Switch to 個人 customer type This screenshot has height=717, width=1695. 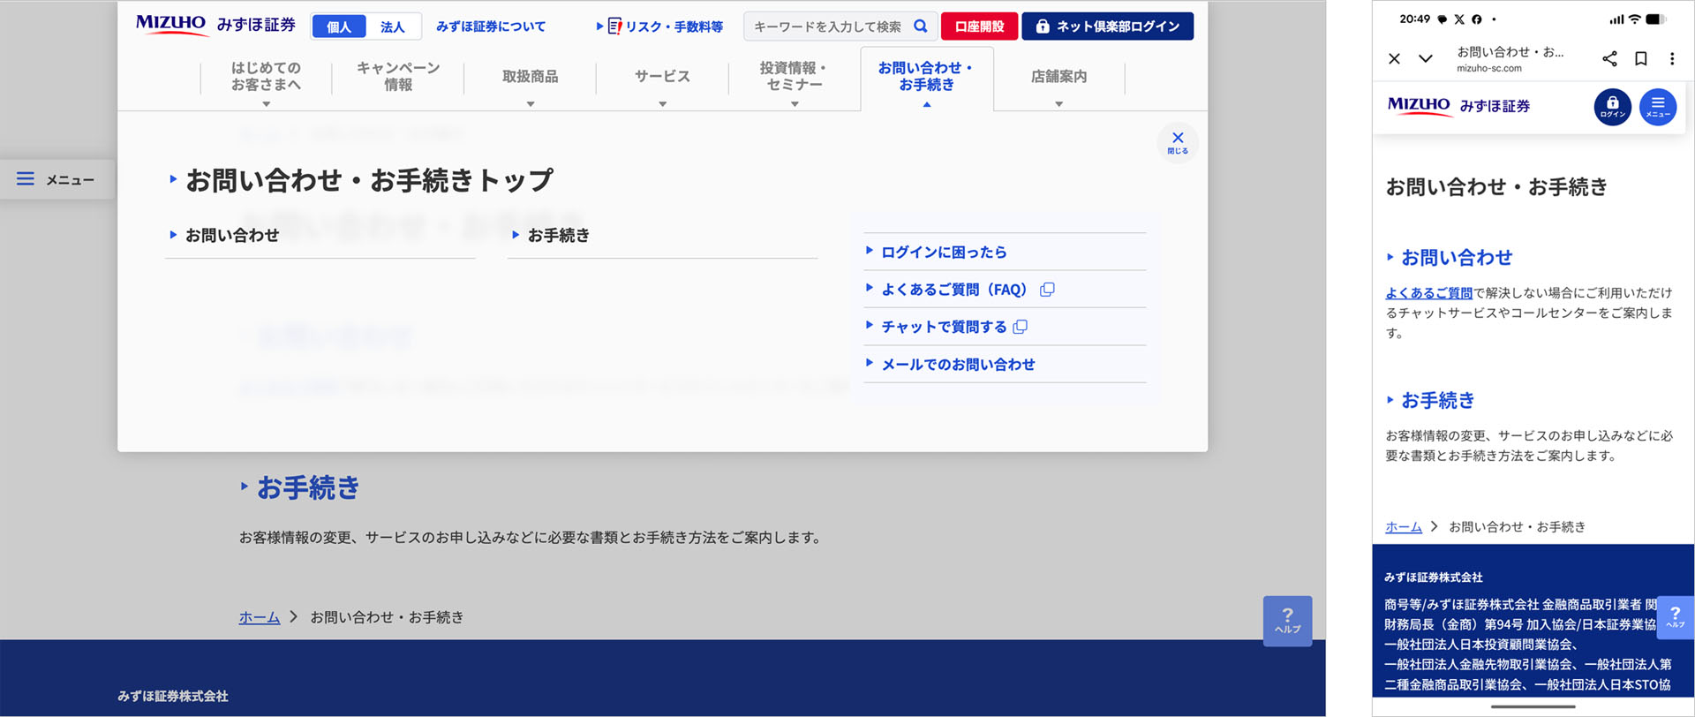tap(339, 26)
